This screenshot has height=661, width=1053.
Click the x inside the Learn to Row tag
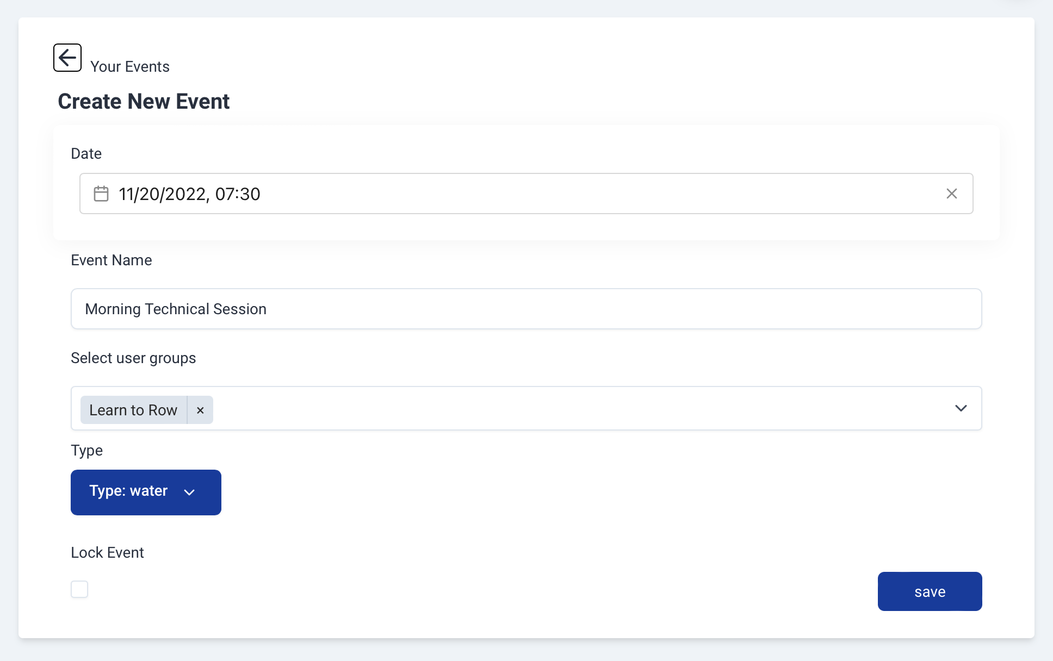[x=200, y=410]
